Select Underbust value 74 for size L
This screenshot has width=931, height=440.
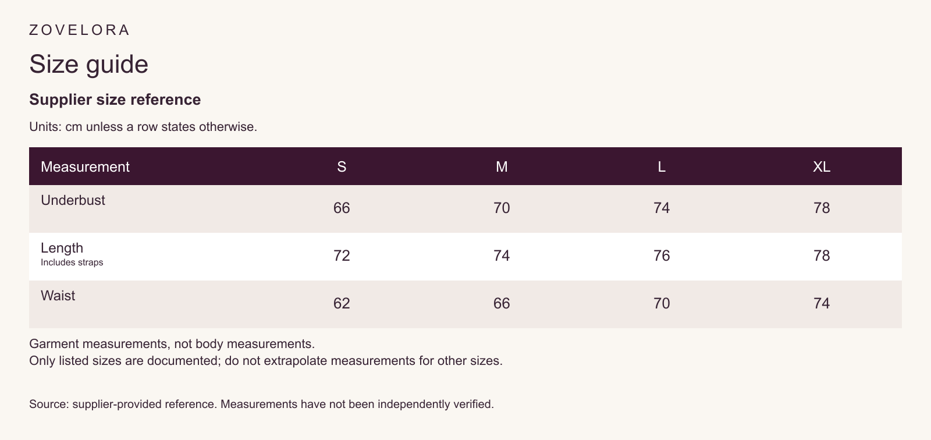coord(662,208)
